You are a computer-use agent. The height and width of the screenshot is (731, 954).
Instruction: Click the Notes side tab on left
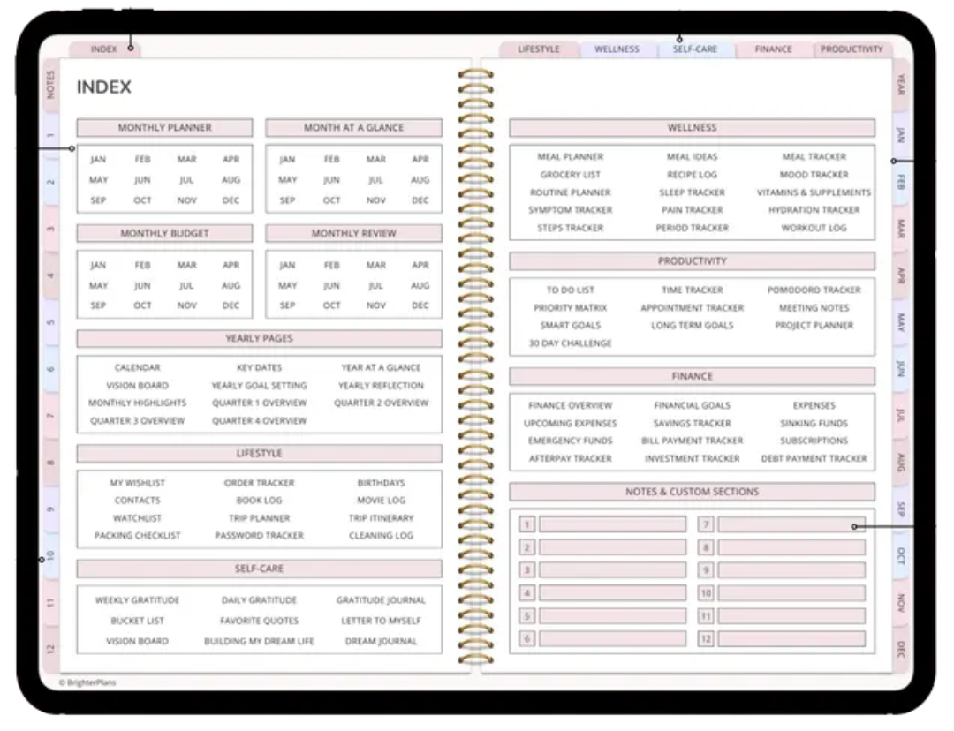(x=50, y=84)
